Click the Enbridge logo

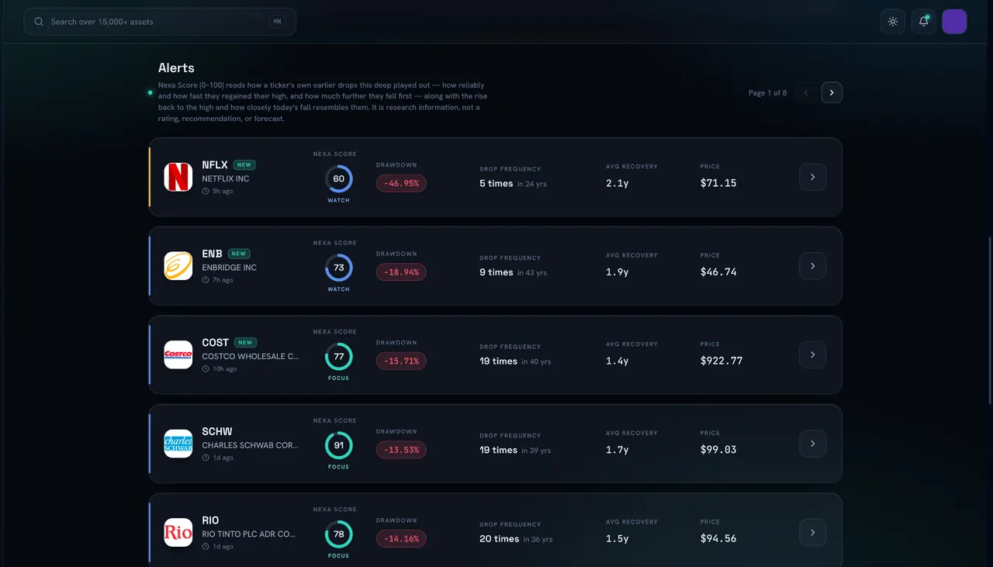(178, 266)
